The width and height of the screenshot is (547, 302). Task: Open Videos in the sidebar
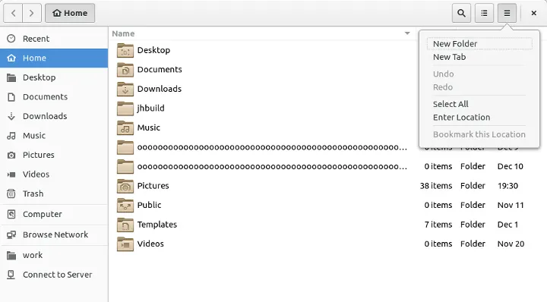coord(54,175)
